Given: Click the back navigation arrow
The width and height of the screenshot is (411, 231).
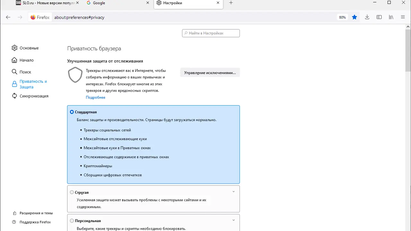Looking at the screenshot, I should [8, 17].
